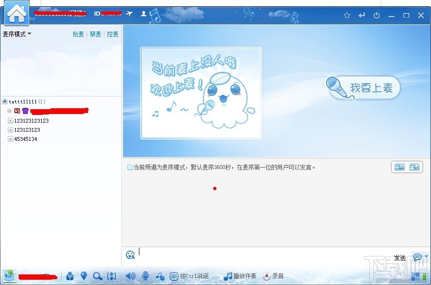This screenshot has width=431, height=285.
Task: Click the home icon in the top-left corner
Action: coord(16,13)
